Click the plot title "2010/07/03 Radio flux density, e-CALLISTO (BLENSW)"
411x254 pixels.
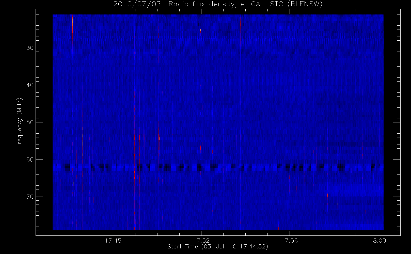tap(218, 4)
